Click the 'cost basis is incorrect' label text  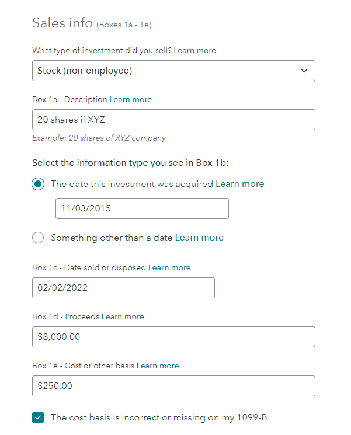coord(159,417)
